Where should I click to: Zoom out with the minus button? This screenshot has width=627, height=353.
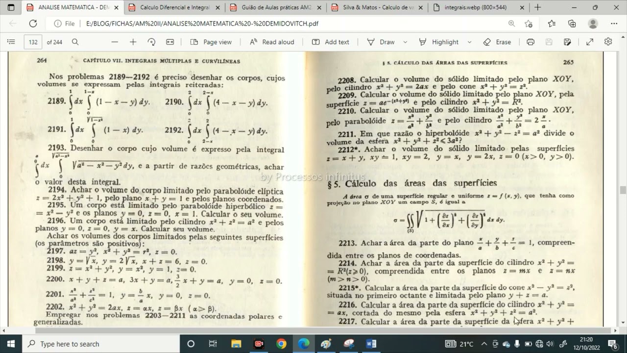coord(115,42)
